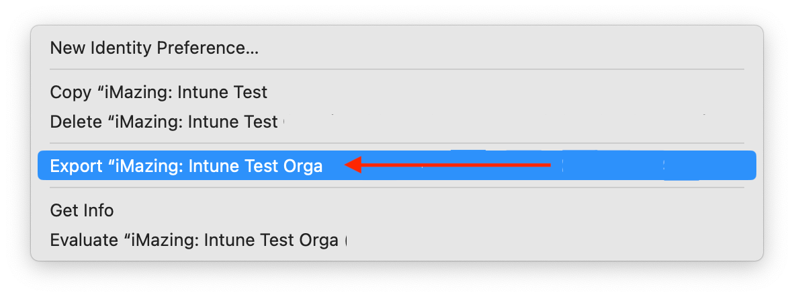794x297 pixels.
Task: Pick the first context menu entry, New Identity Preference
Action: pos(155,48)
